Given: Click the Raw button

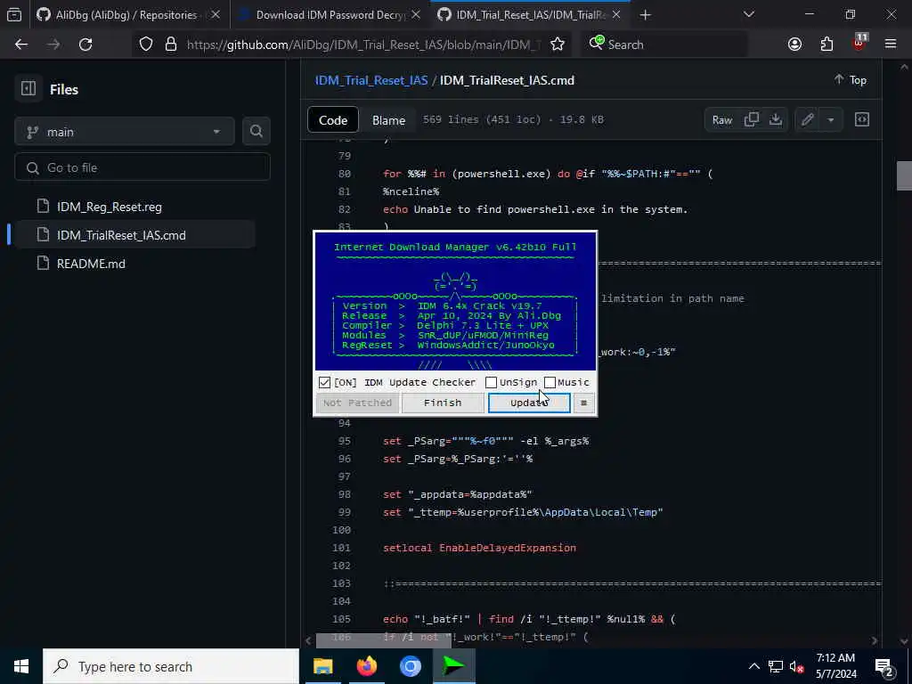Looking at the screenshot, I should pyautogui.click(x=721, y=120).
